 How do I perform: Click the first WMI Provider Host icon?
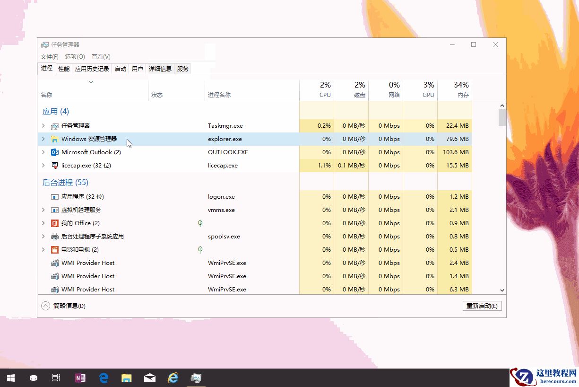53,263
